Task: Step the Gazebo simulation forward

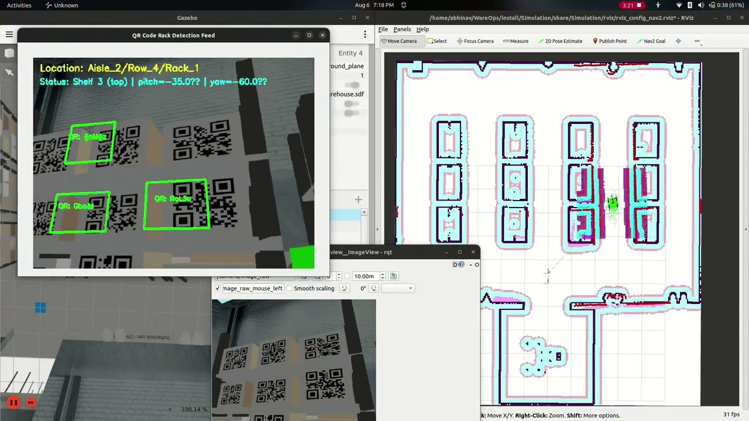Action: pos(31,402)
